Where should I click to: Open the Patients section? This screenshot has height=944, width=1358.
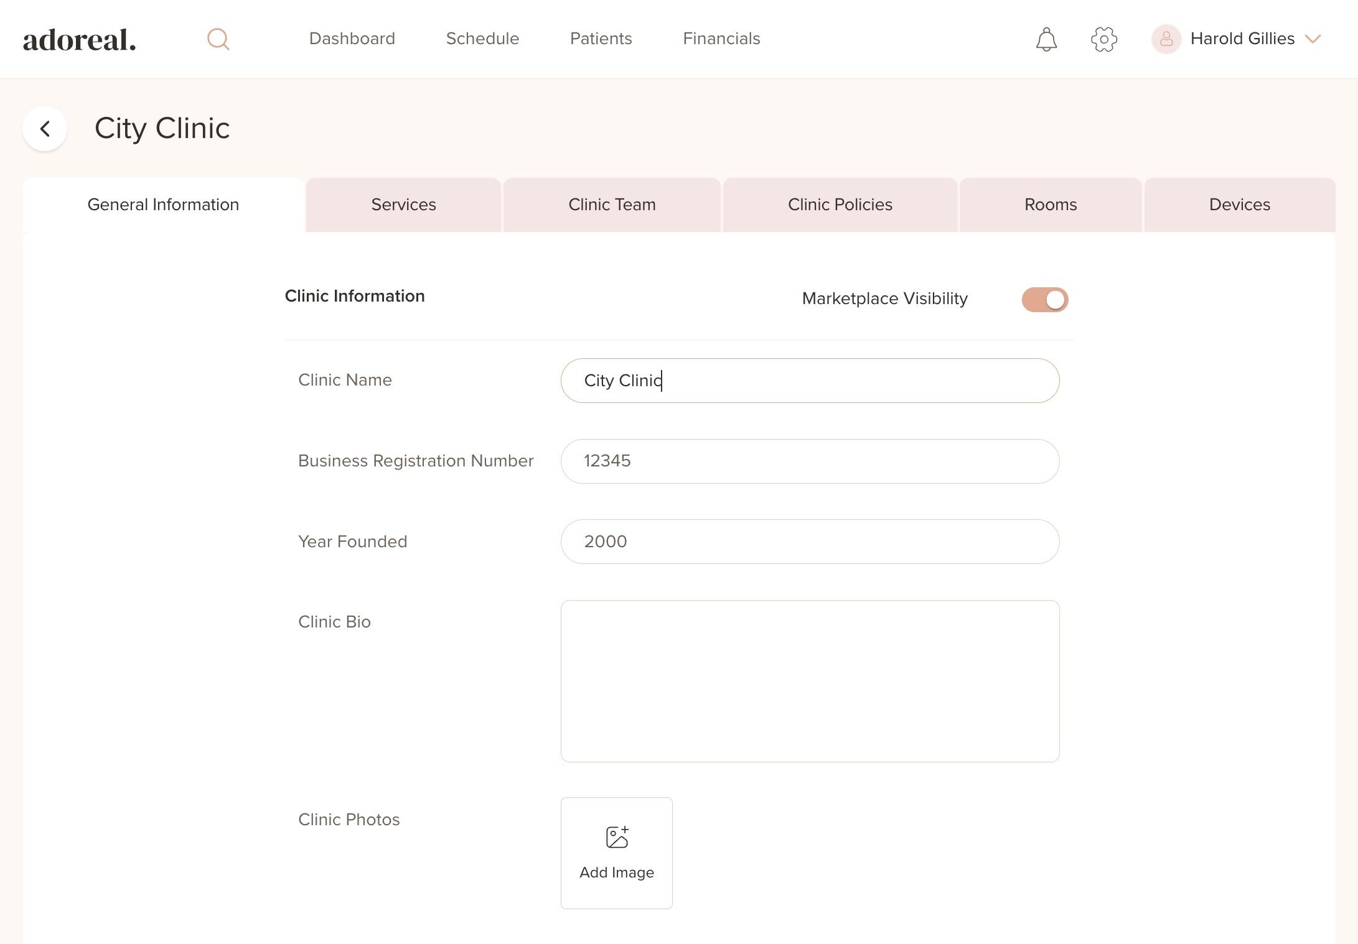pos(601,39)
